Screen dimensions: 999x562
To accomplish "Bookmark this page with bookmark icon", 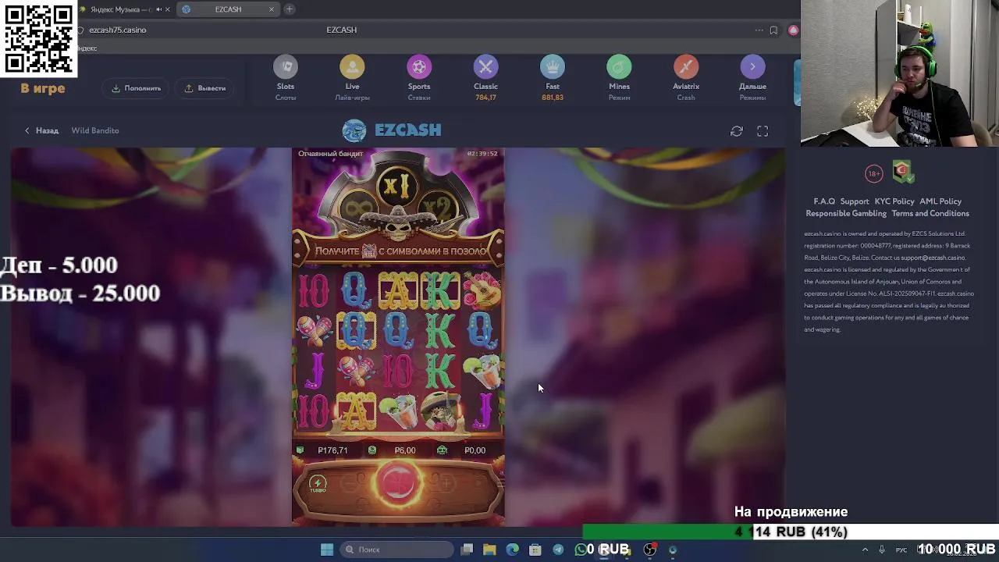I will (773, 30).
